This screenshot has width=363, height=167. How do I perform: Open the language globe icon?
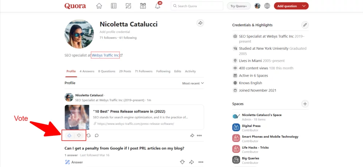(x=267, y=6)
